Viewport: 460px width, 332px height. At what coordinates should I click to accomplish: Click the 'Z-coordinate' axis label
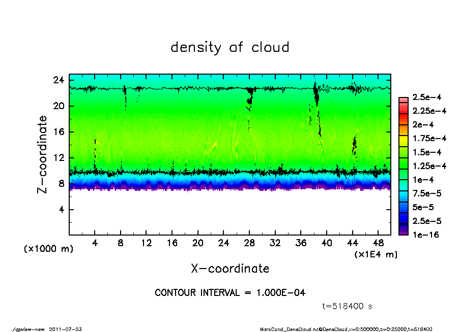(42, 155)
